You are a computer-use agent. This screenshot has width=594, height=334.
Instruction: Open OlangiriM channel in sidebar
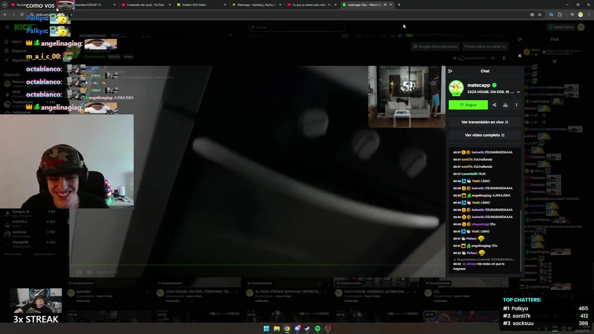29,244
